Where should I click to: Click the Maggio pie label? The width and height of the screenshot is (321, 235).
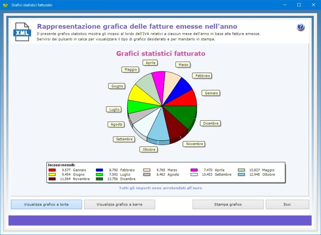pyautogui.click(x=131, y=70)
